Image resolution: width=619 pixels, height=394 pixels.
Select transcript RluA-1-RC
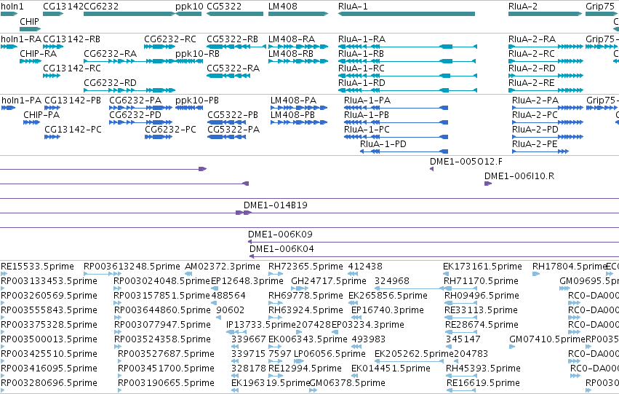point(362,68)
